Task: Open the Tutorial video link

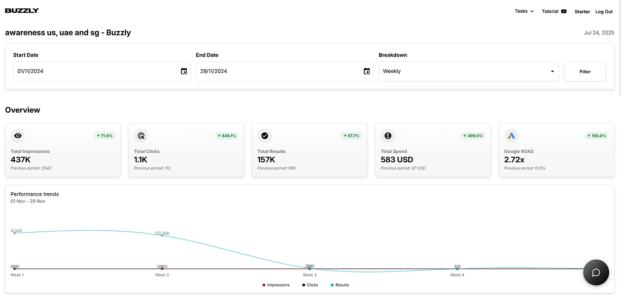Action: pos(554,11)
